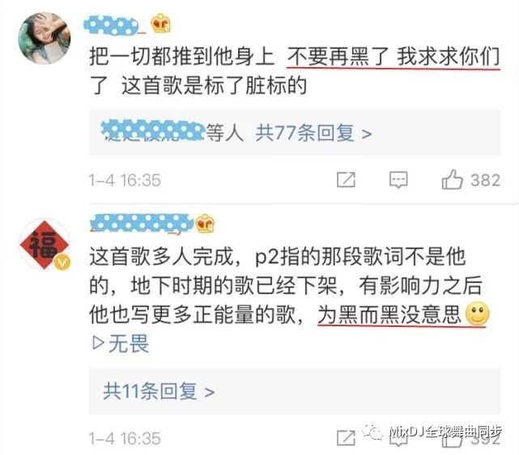Open blurred replier name before 等人
Viewport: 519px width, 455px height.
tap(153, 130)
